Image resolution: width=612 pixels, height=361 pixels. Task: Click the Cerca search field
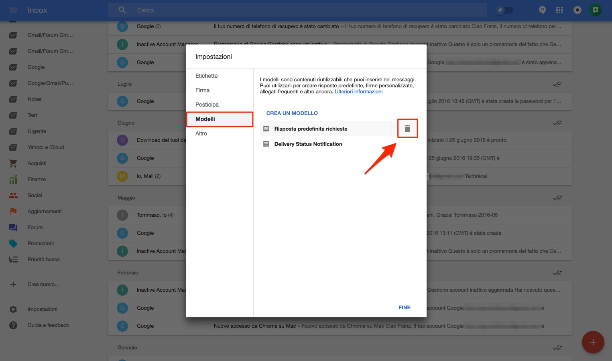297,10
